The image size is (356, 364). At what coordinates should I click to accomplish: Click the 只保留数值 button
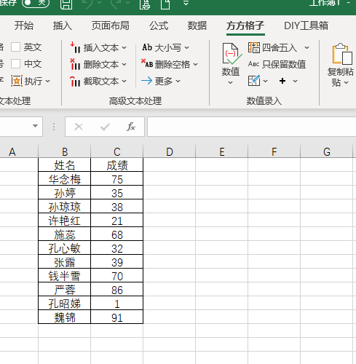pos(277,64)
